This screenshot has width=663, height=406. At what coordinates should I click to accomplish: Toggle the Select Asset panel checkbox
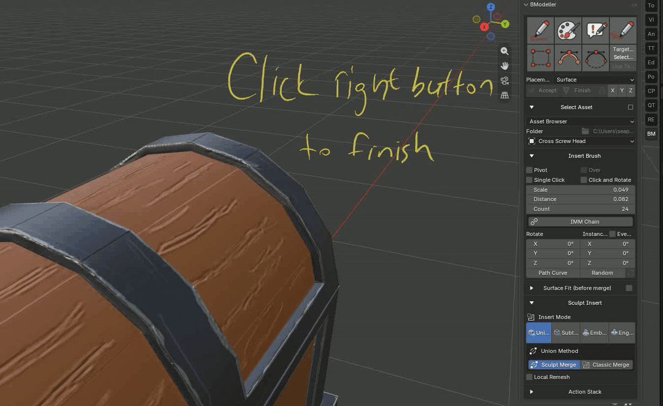tap(630, 107)
